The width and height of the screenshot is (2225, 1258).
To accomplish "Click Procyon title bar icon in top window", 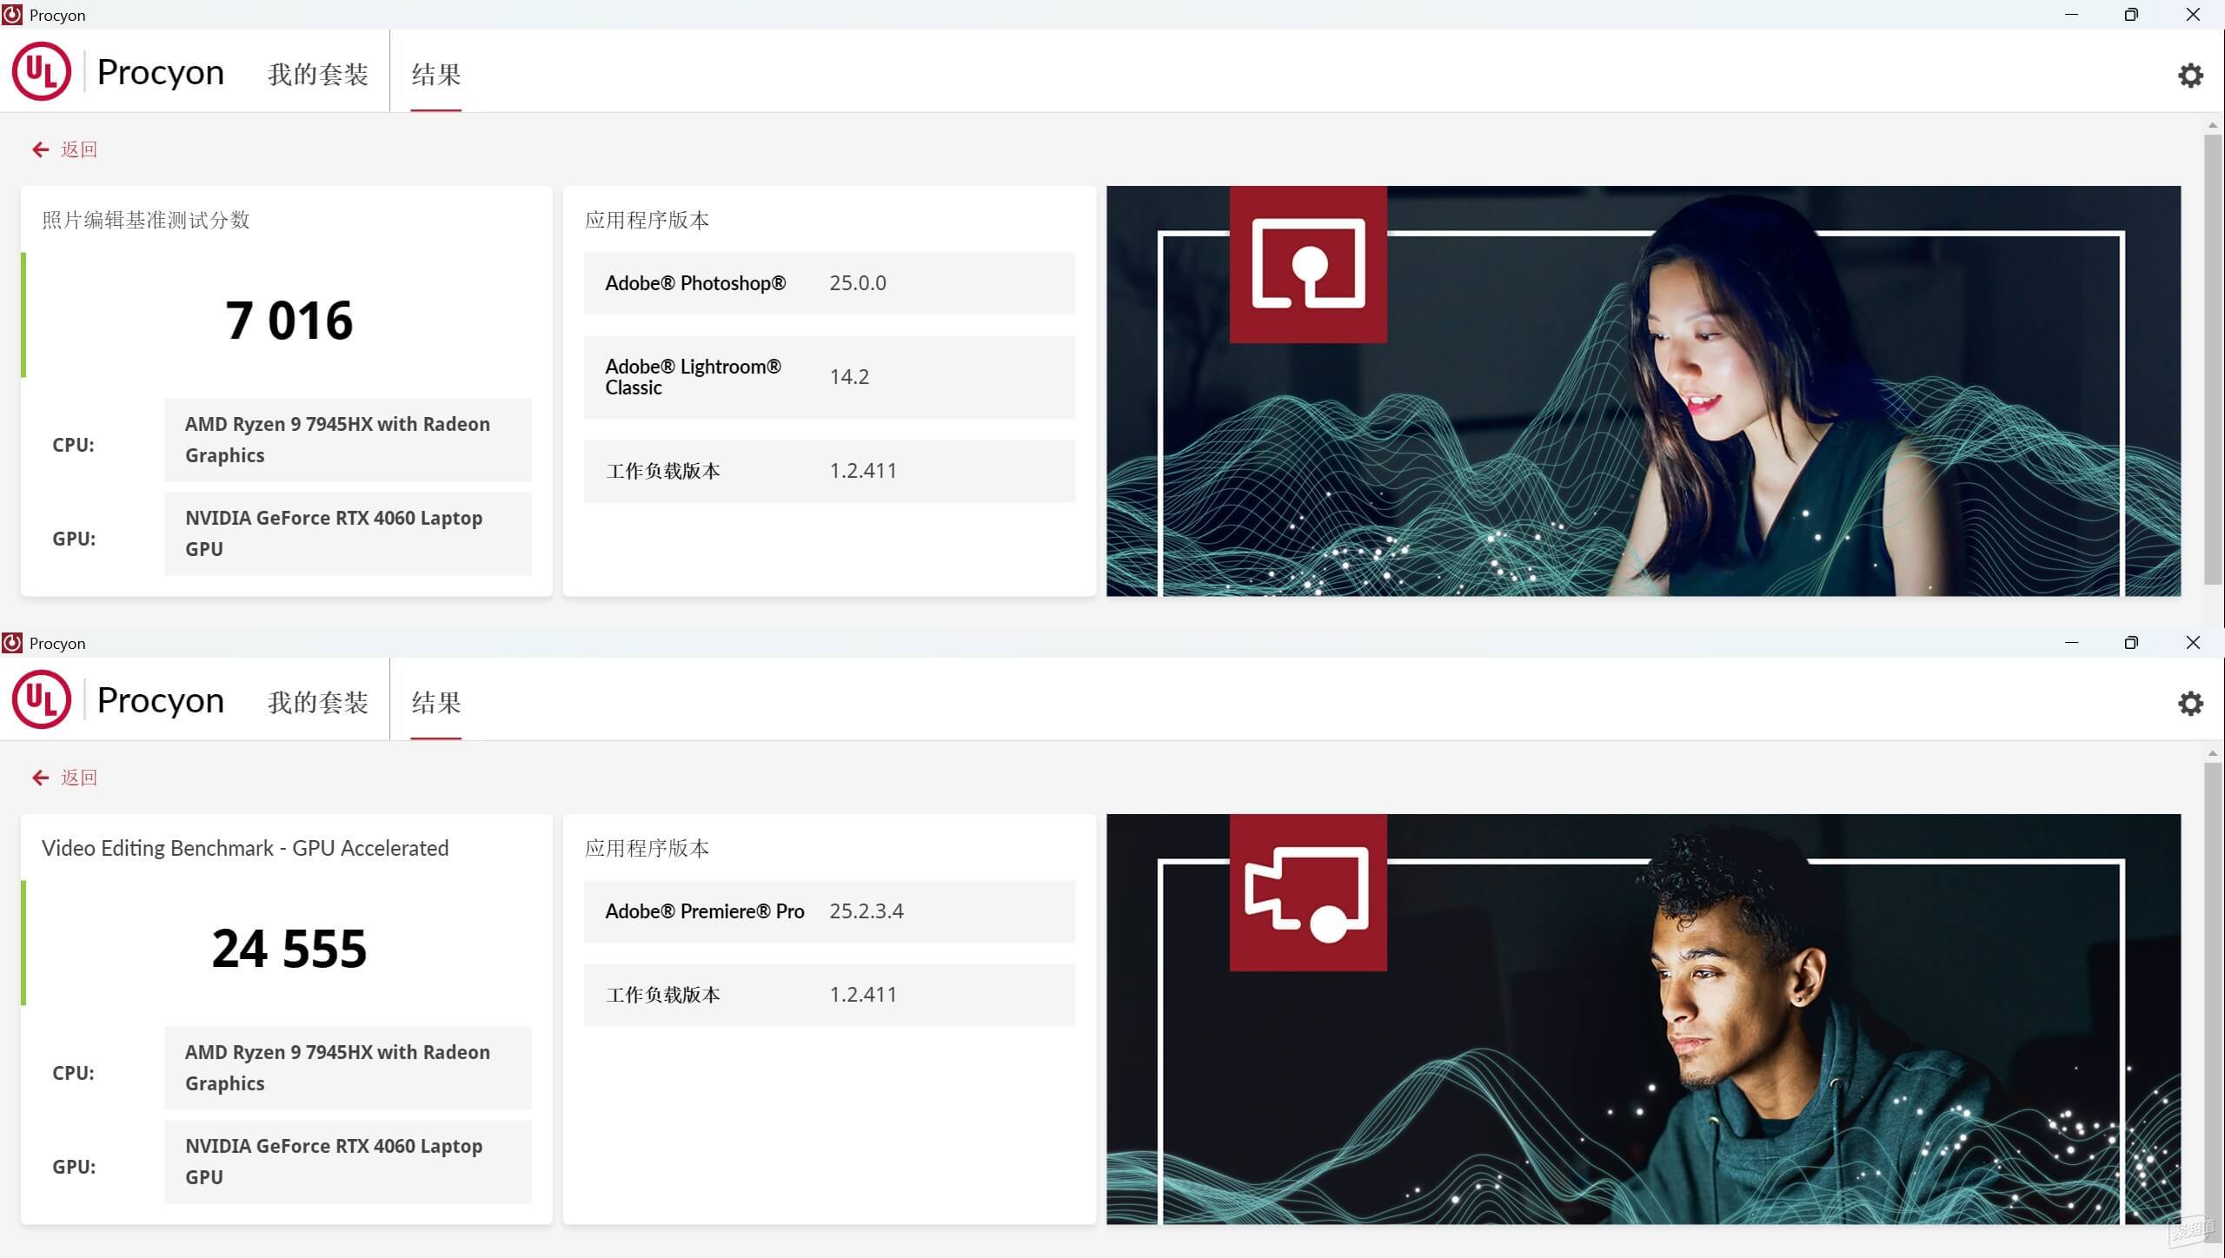I will coord(12,15).
